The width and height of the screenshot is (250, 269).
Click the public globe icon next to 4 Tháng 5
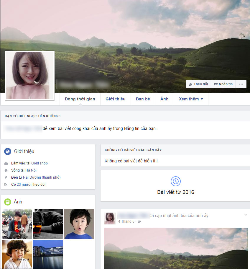click(x=139, y=221)
